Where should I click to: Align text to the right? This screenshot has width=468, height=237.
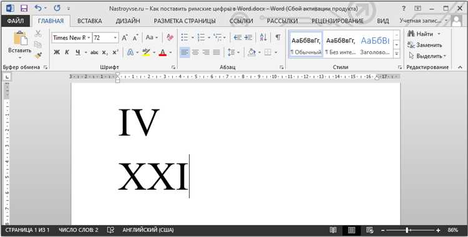tap(206, 53)
